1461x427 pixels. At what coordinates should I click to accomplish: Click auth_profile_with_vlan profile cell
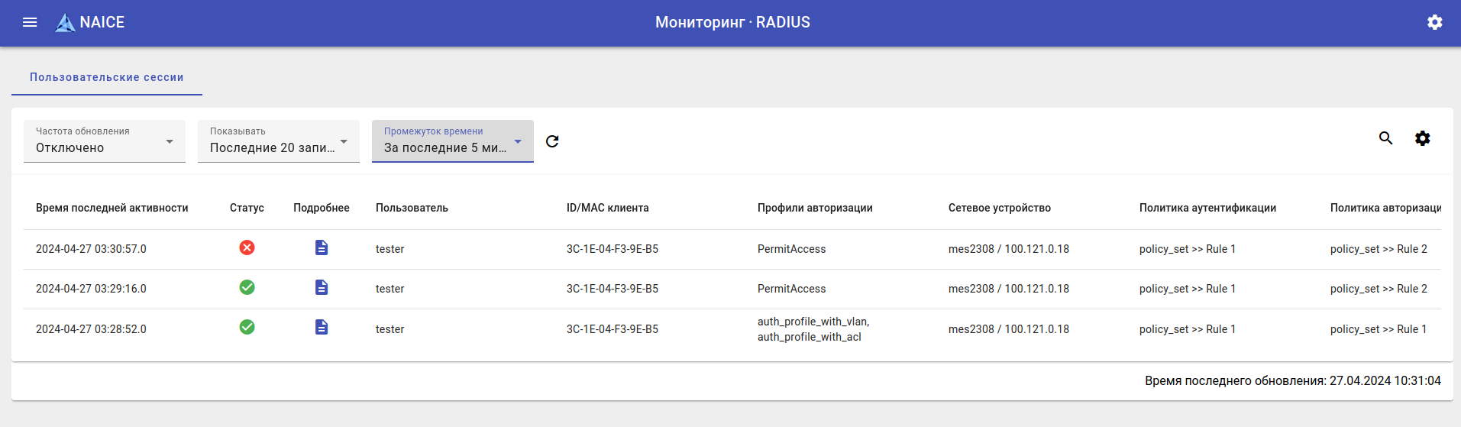click(813, 322)
